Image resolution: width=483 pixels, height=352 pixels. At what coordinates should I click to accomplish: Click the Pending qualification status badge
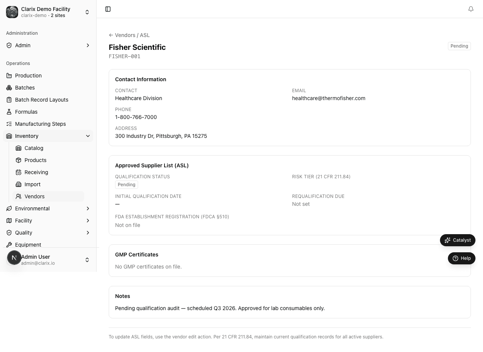pyautogui.click(x=126, y=185)
